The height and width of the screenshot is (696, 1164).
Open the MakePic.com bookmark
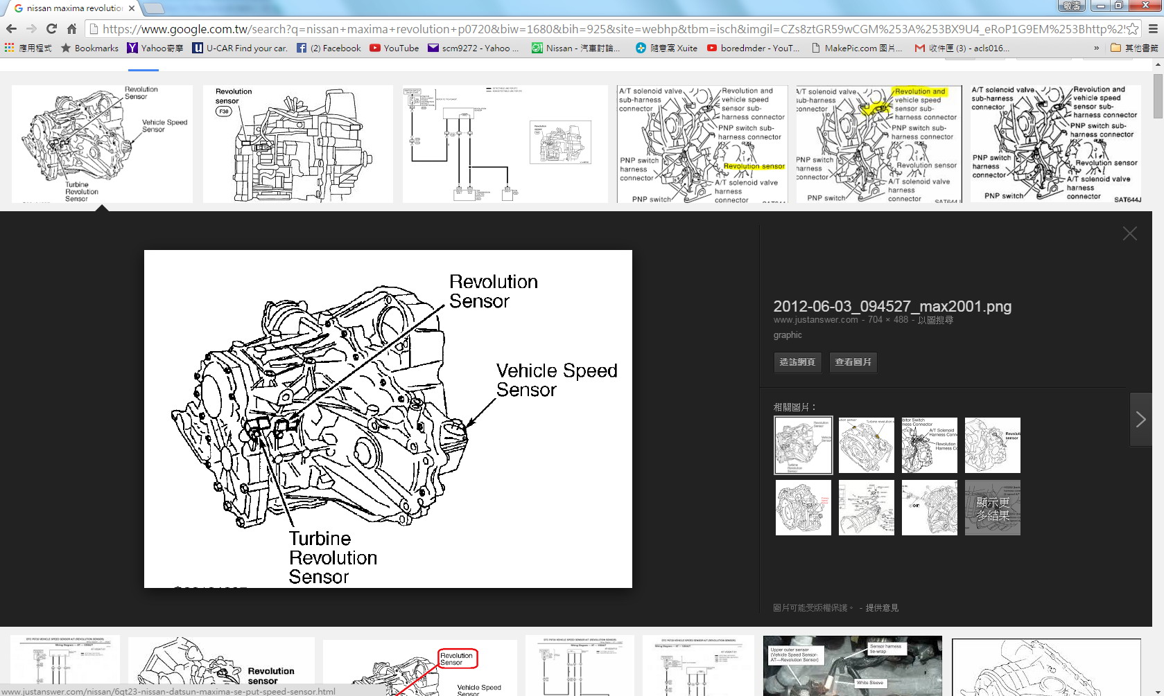(857, 48)
